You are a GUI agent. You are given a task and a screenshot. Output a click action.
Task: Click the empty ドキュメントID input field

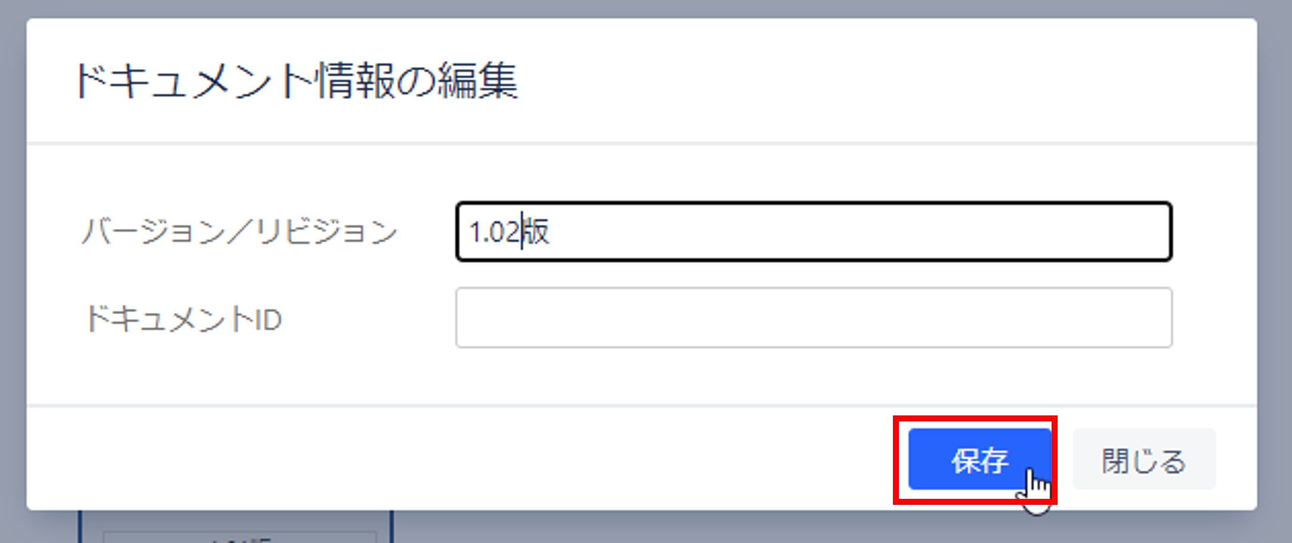[814, 318]
